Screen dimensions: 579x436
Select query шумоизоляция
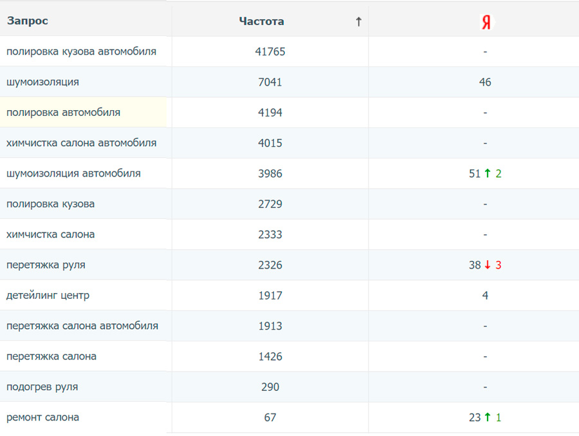click(x=43, y=82)
